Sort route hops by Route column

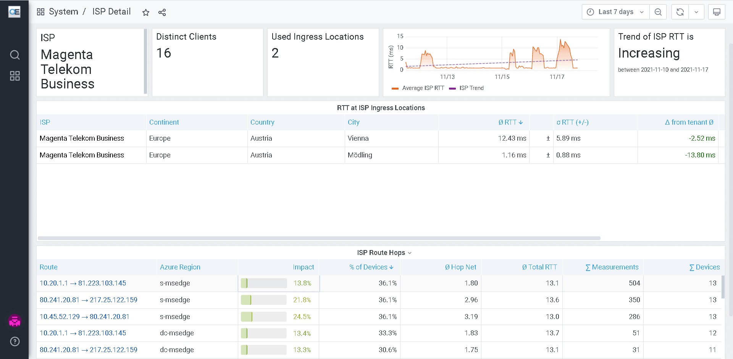click(x=48, y=267)
